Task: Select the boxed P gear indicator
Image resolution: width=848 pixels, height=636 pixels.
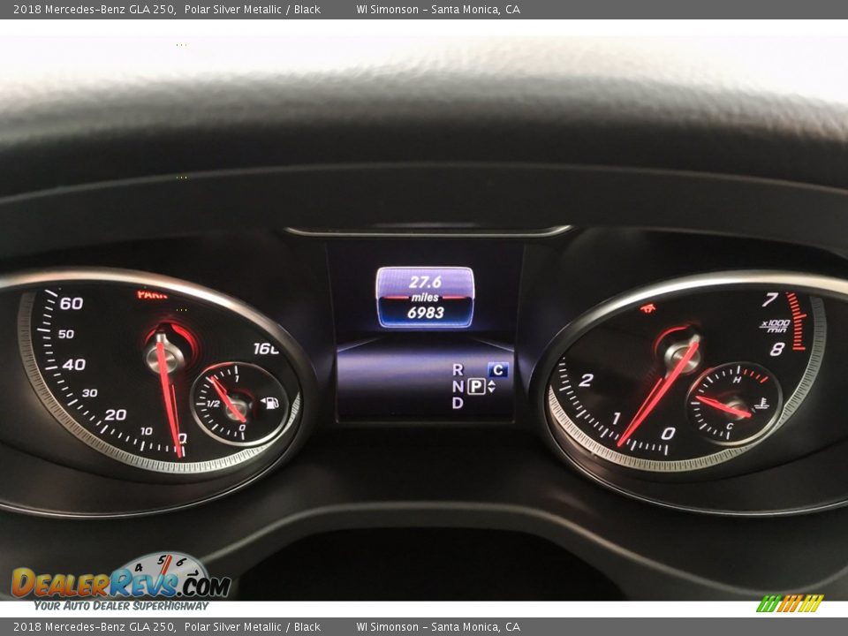Action: point(476,386)
